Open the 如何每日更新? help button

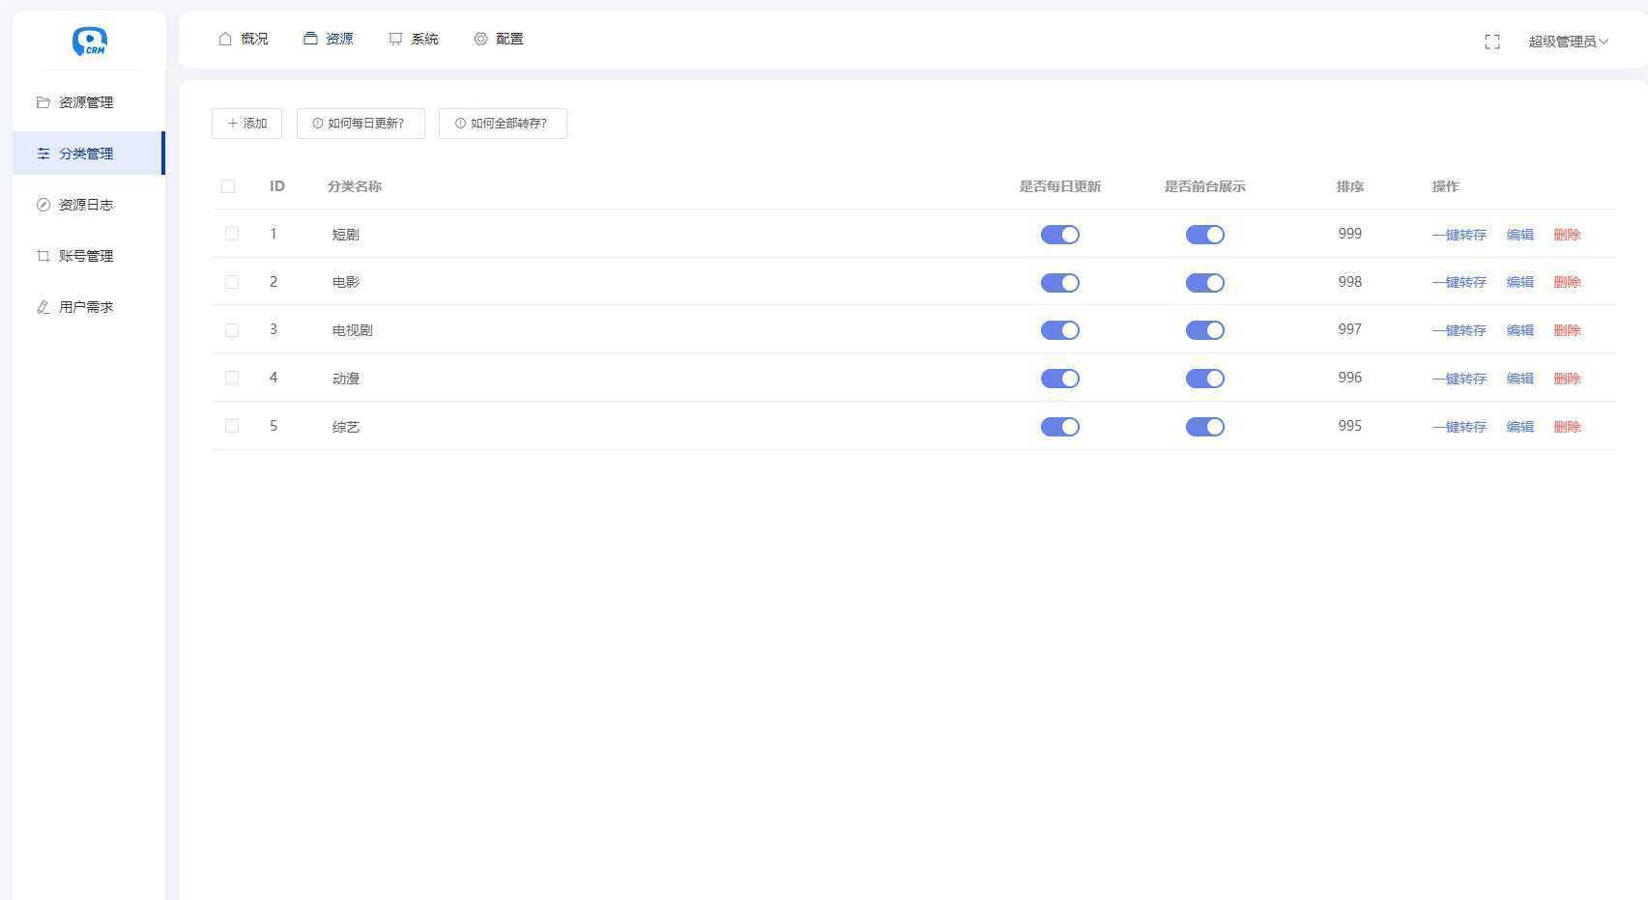(x=361, y=124)
